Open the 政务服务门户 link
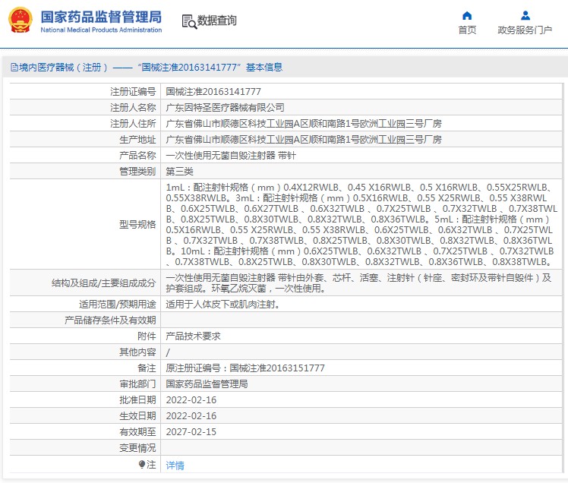 [525, 30]
